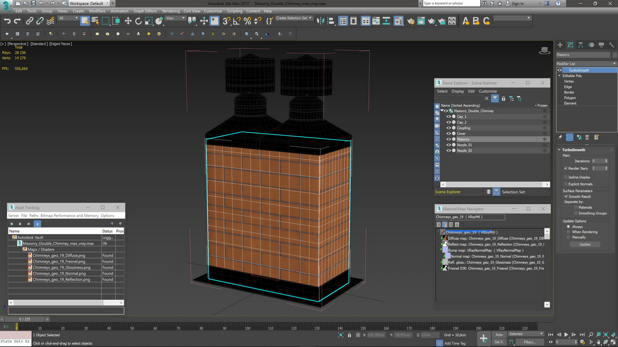Select Manually update option
This screenshot has height=347, width=618.
pos(568,237)
